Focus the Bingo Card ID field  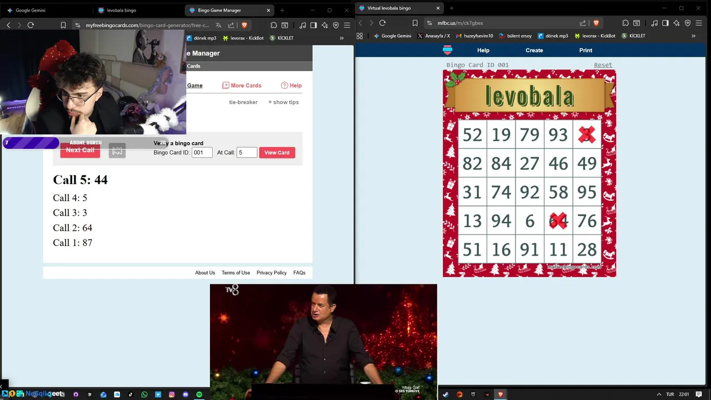tap(202, 153)
